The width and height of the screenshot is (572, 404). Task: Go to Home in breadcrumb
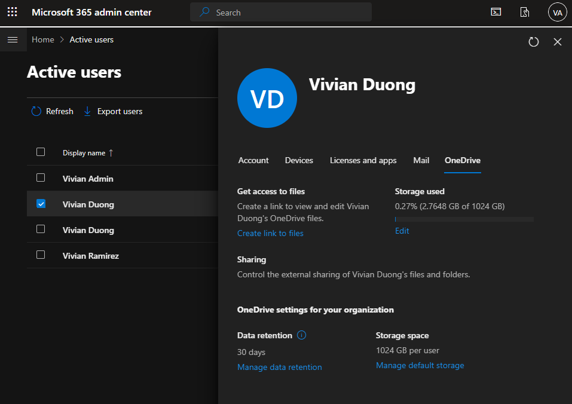pos(42,39)
